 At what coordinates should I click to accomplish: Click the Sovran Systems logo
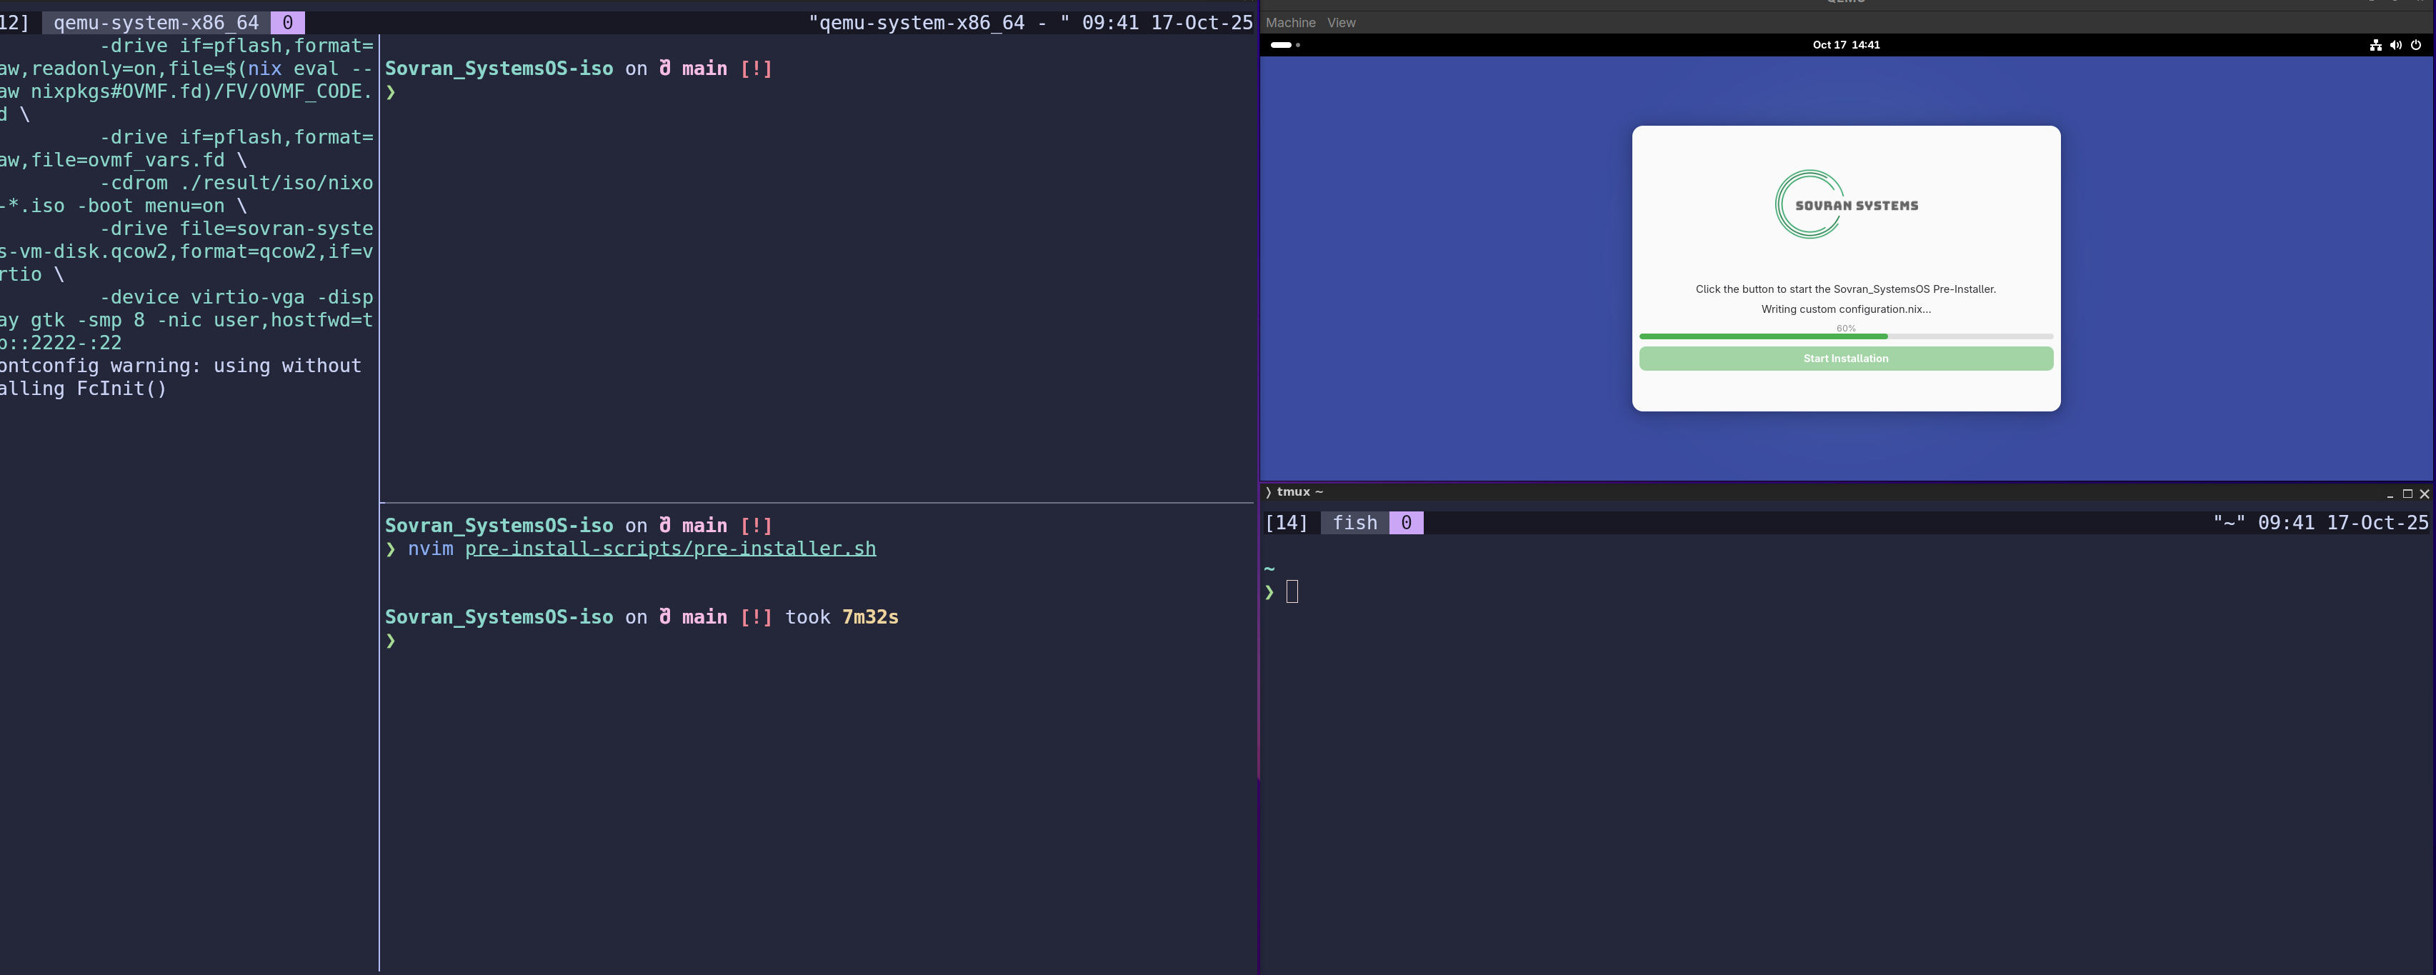pos(1845,204)
